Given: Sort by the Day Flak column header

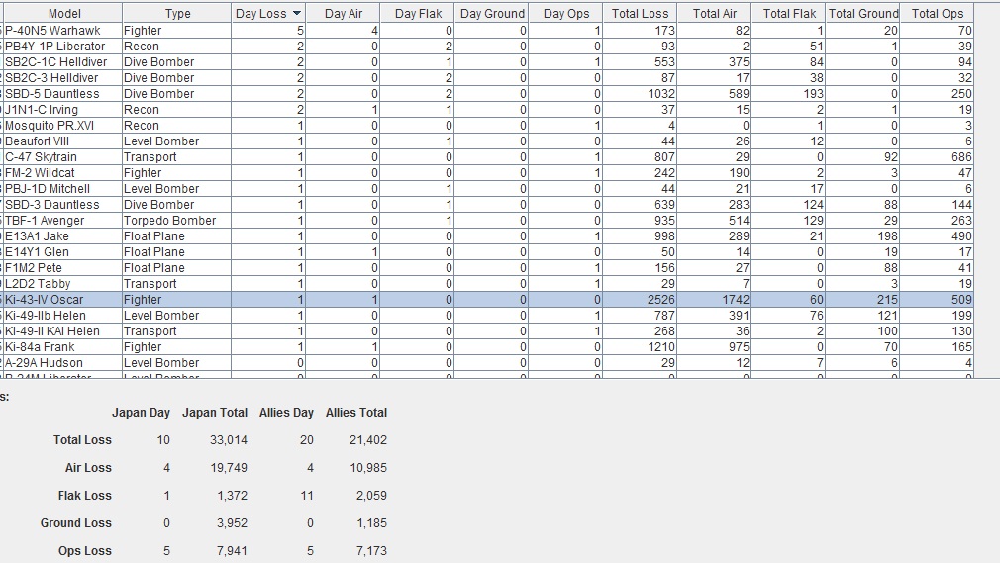Looking at the screenshot, I should tap(418, 14).
